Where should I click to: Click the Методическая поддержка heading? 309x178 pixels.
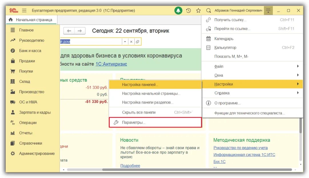click(242, 140)
